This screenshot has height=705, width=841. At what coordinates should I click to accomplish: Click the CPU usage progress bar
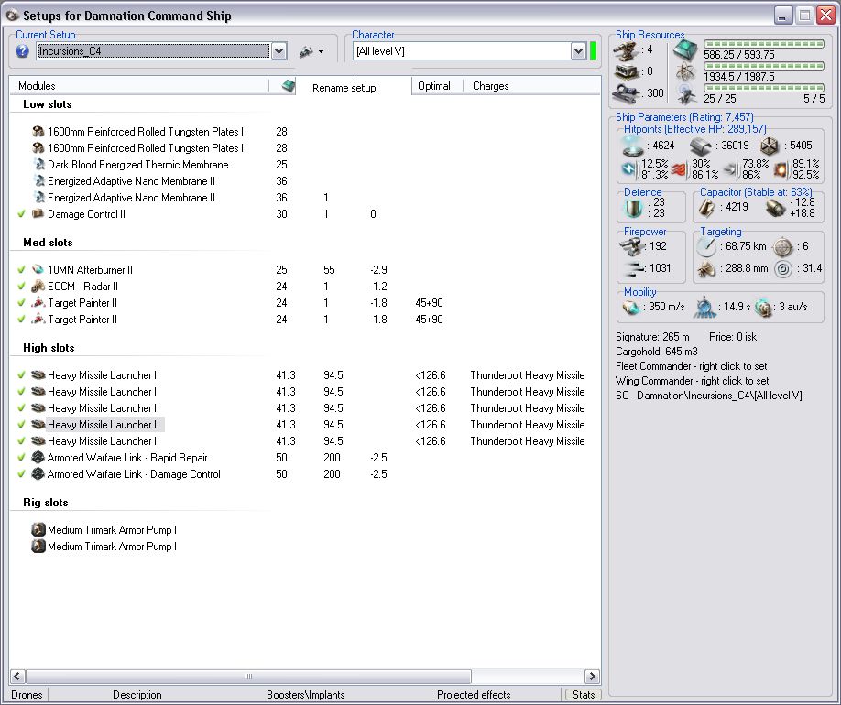click(x=764, y=44)
